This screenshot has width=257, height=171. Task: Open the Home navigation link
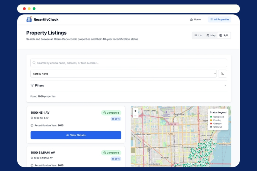[x=195, y=19]
